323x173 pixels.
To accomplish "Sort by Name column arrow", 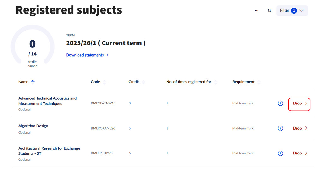I will [x=33, y=82].
